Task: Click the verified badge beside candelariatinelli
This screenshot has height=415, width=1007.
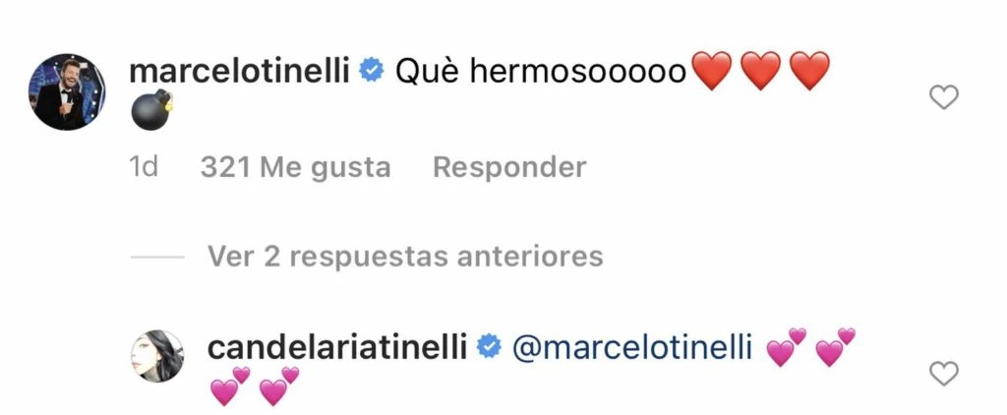Action: point(489,348)
